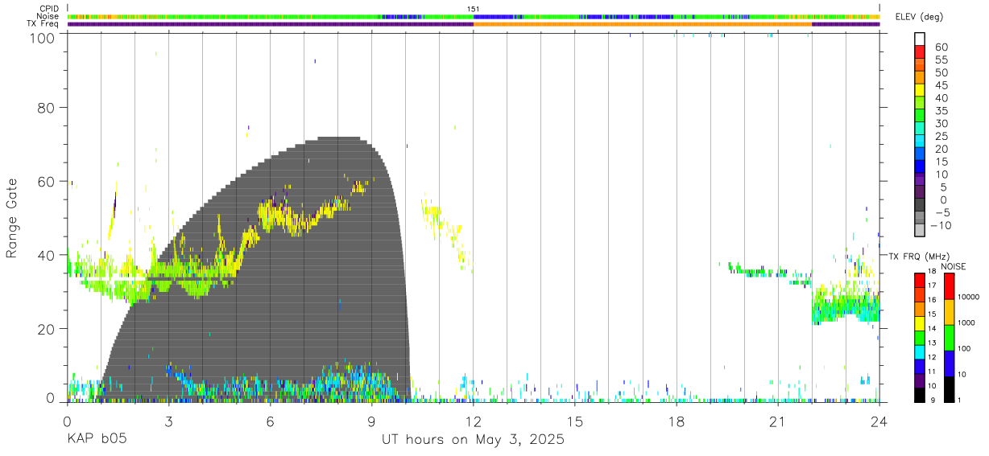Pick the light gray bottom band of ELEV colorbar
Image resolution: width=989 pixels, height=456 pixels.
point(919,230)
